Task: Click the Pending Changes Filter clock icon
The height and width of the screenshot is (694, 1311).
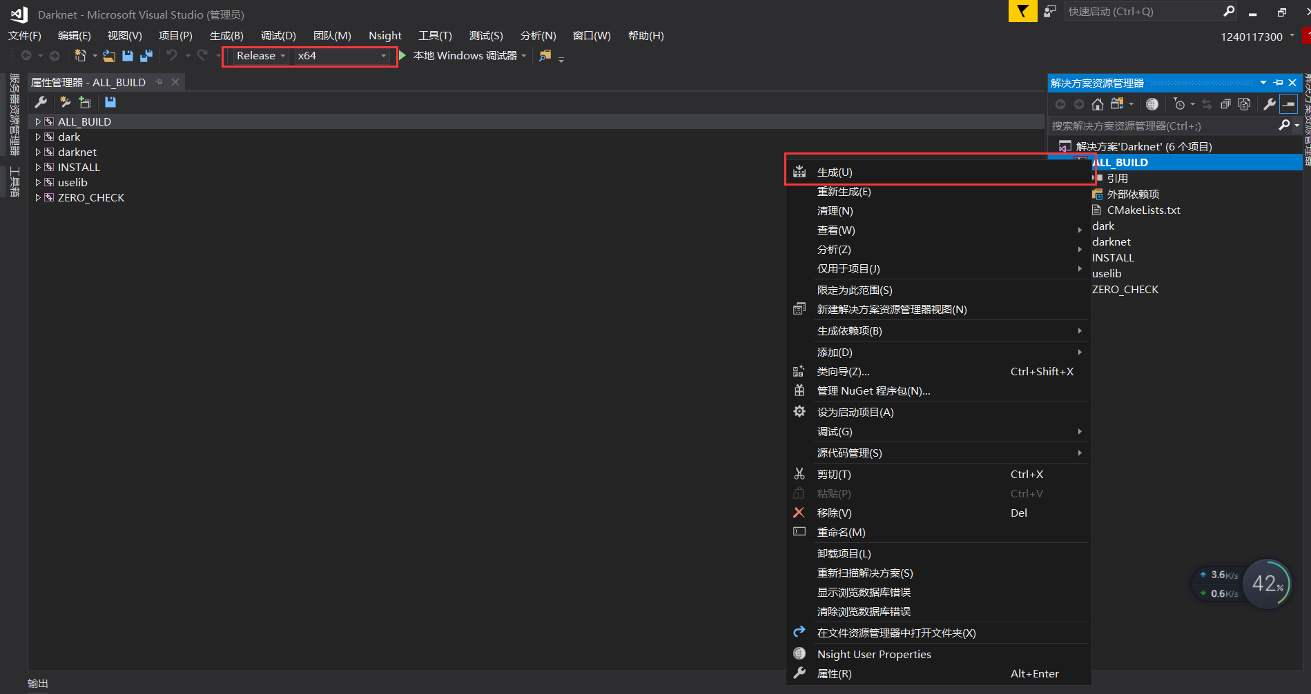Action: tap(1179, 104)
